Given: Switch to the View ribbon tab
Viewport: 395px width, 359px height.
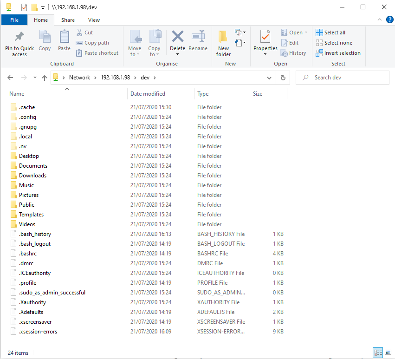Looking at the screenshot, I should (x=94, y=20).
